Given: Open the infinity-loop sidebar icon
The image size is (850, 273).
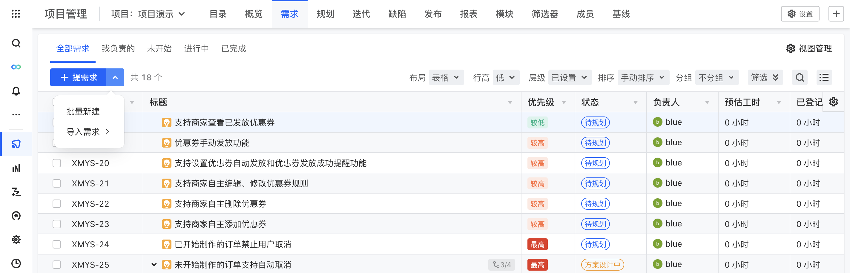Looking at the screenshot, I should (16, 67).
